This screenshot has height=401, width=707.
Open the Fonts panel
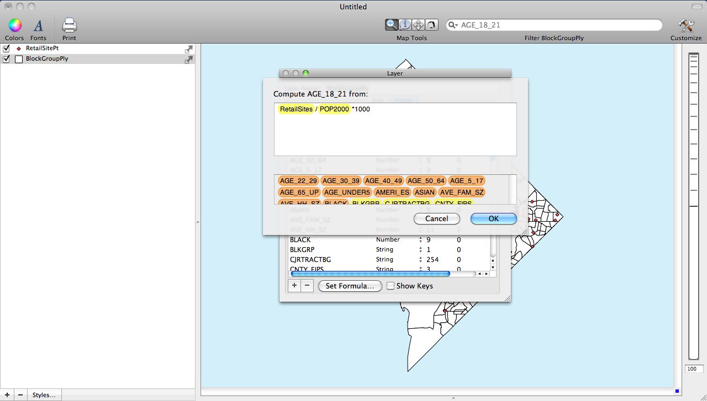38,25
